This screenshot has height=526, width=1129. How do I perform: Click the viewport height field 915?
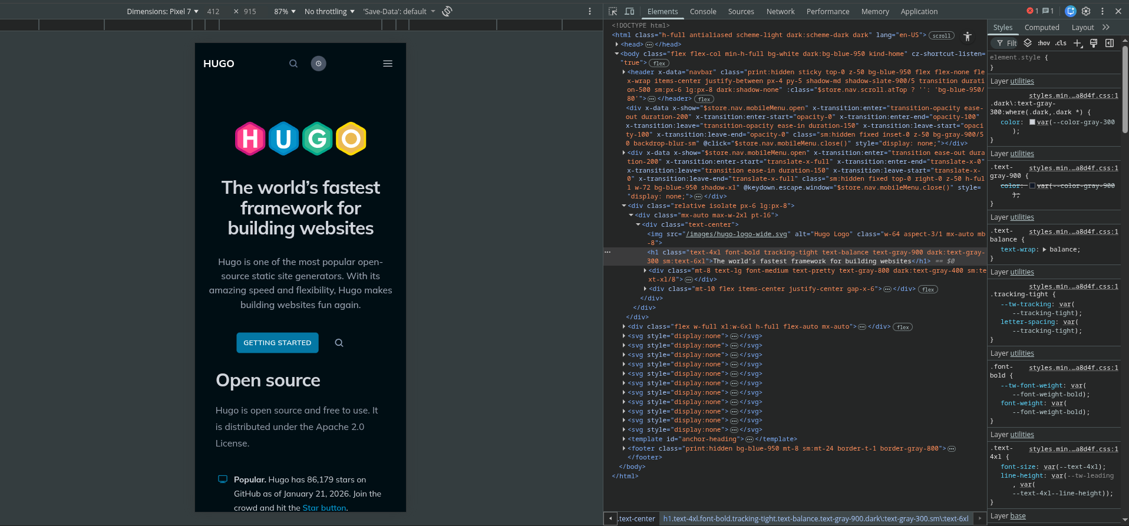point(250,11)
